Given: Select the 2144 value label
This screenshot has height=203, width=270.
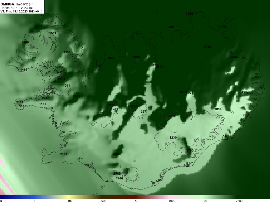Looking at the screenshot, I should coord(64,155).
